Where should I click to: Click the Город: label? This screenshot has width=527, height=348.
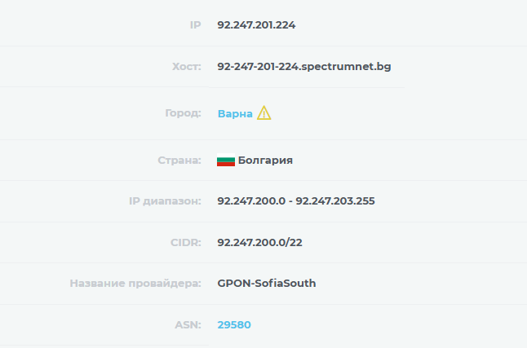click(183, 113)
